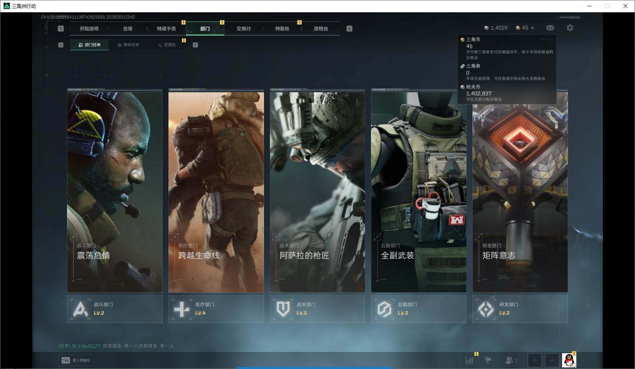Open the 开始游戏 tab
The width and height of the screenshot is (635, 369).
tap(89, 29)
